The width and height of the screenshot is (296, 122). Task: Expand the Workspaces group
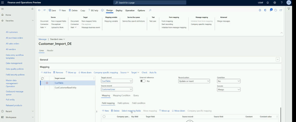pos(33,117)
